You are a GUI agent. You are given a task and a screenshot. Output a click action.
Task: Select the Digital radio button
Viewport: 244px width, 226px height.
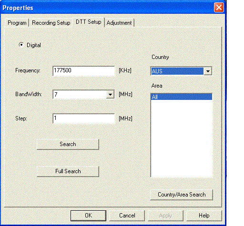[x=21, y=45]
